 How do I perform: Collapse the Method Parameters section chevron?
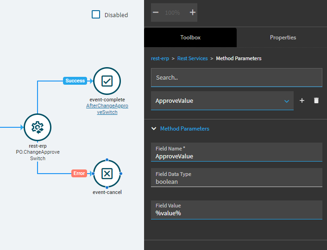(154, 128)
